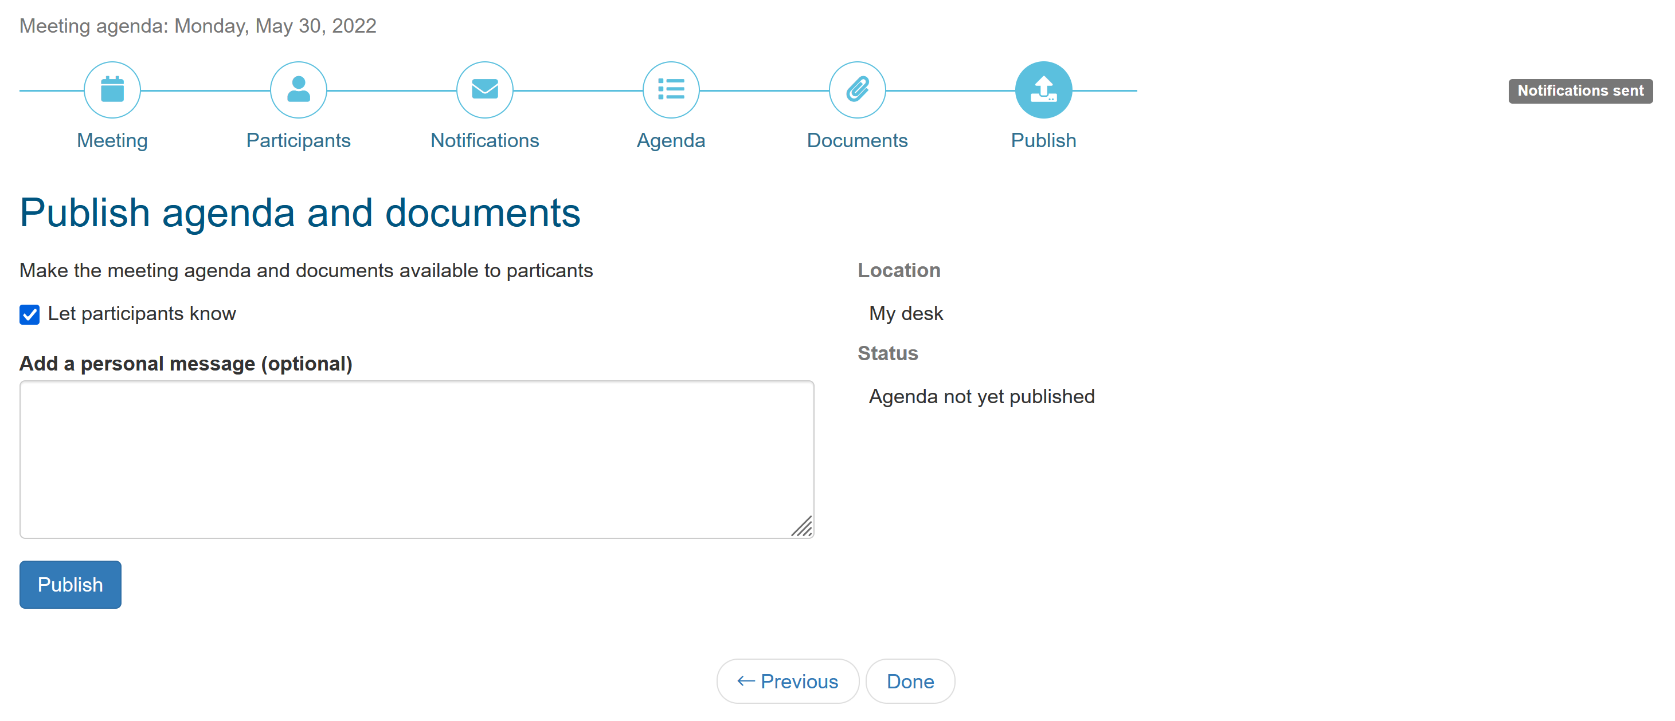Image resolution: width=1675 pixels, height=721 pixels.
Task: Go back with the Previous button
Action: tap(788, 681)
